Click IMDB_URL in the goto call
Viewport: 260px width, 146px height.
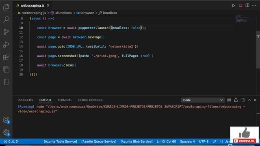point(75,47)
